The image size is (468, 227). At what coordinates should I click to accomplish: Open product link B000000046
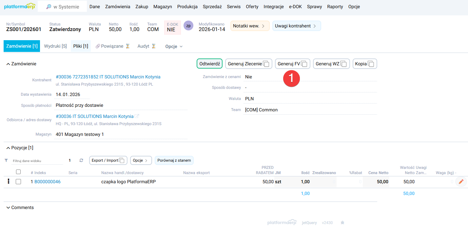[x=47, y=182]
